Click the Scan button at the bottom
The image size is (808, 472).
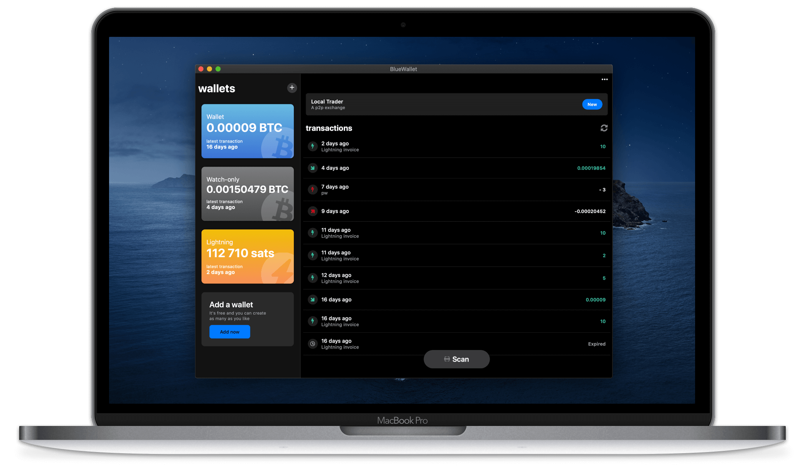click(x=457, y=359)
